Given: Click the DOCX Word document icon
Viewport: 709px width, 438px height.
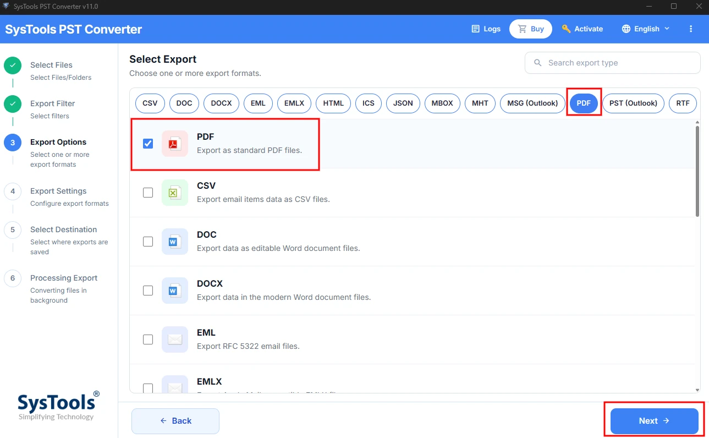Looking at the screenshot, I should [175, 291].
